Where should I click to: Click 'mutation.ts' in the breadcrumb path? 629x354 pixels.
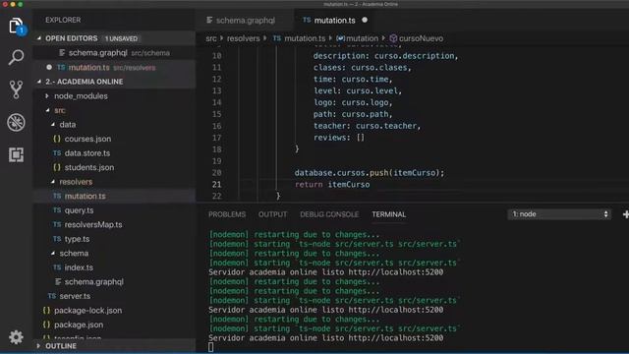pyautogui.click(x=305, y=38)
